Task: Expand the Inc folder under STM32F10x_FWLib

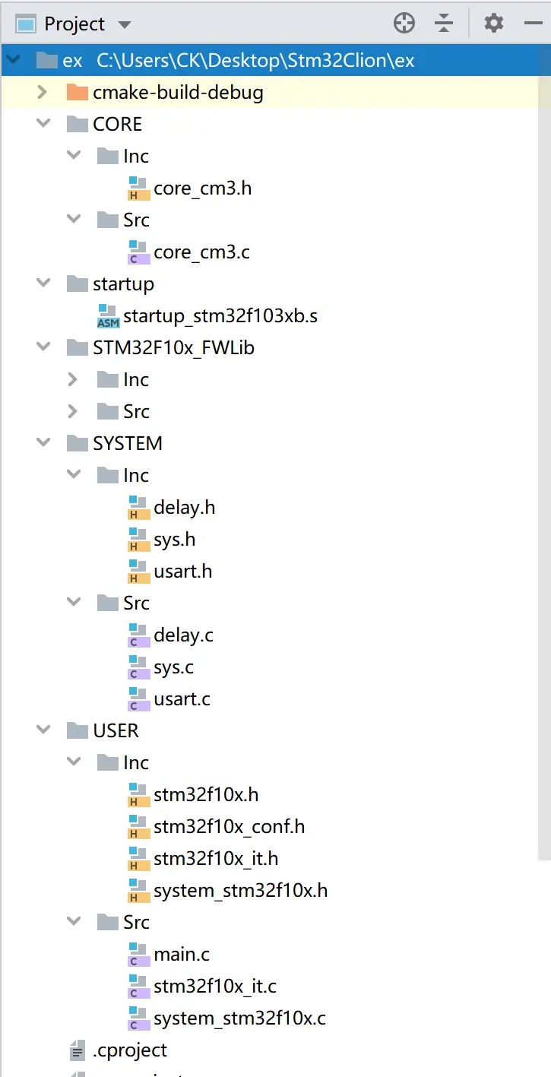Action: [73, 379]
